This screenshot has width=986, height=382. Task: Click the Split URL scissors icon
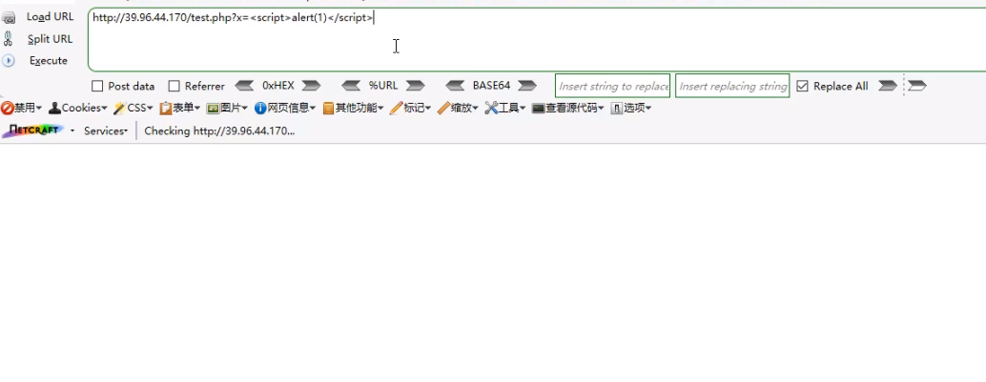click(x=9, y=39)
